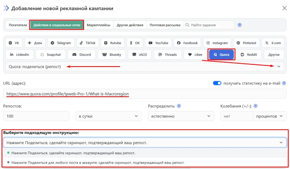Select the VK social network icon
290x169 pixels.
point(13,43)
